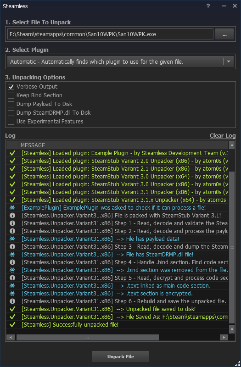Click debug icon on 'File has SteamDRMP.dll' row
Viewport: 241px width, 367px height.
tap(12, 255)
